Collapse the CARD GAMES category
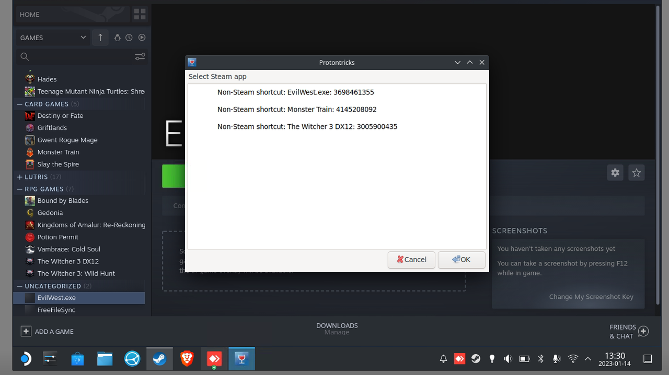 pos(20,104)
